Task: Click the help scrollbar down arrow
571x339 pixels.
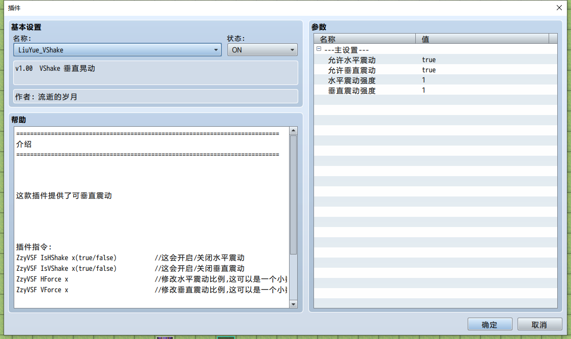Action: tap(293, 304)
